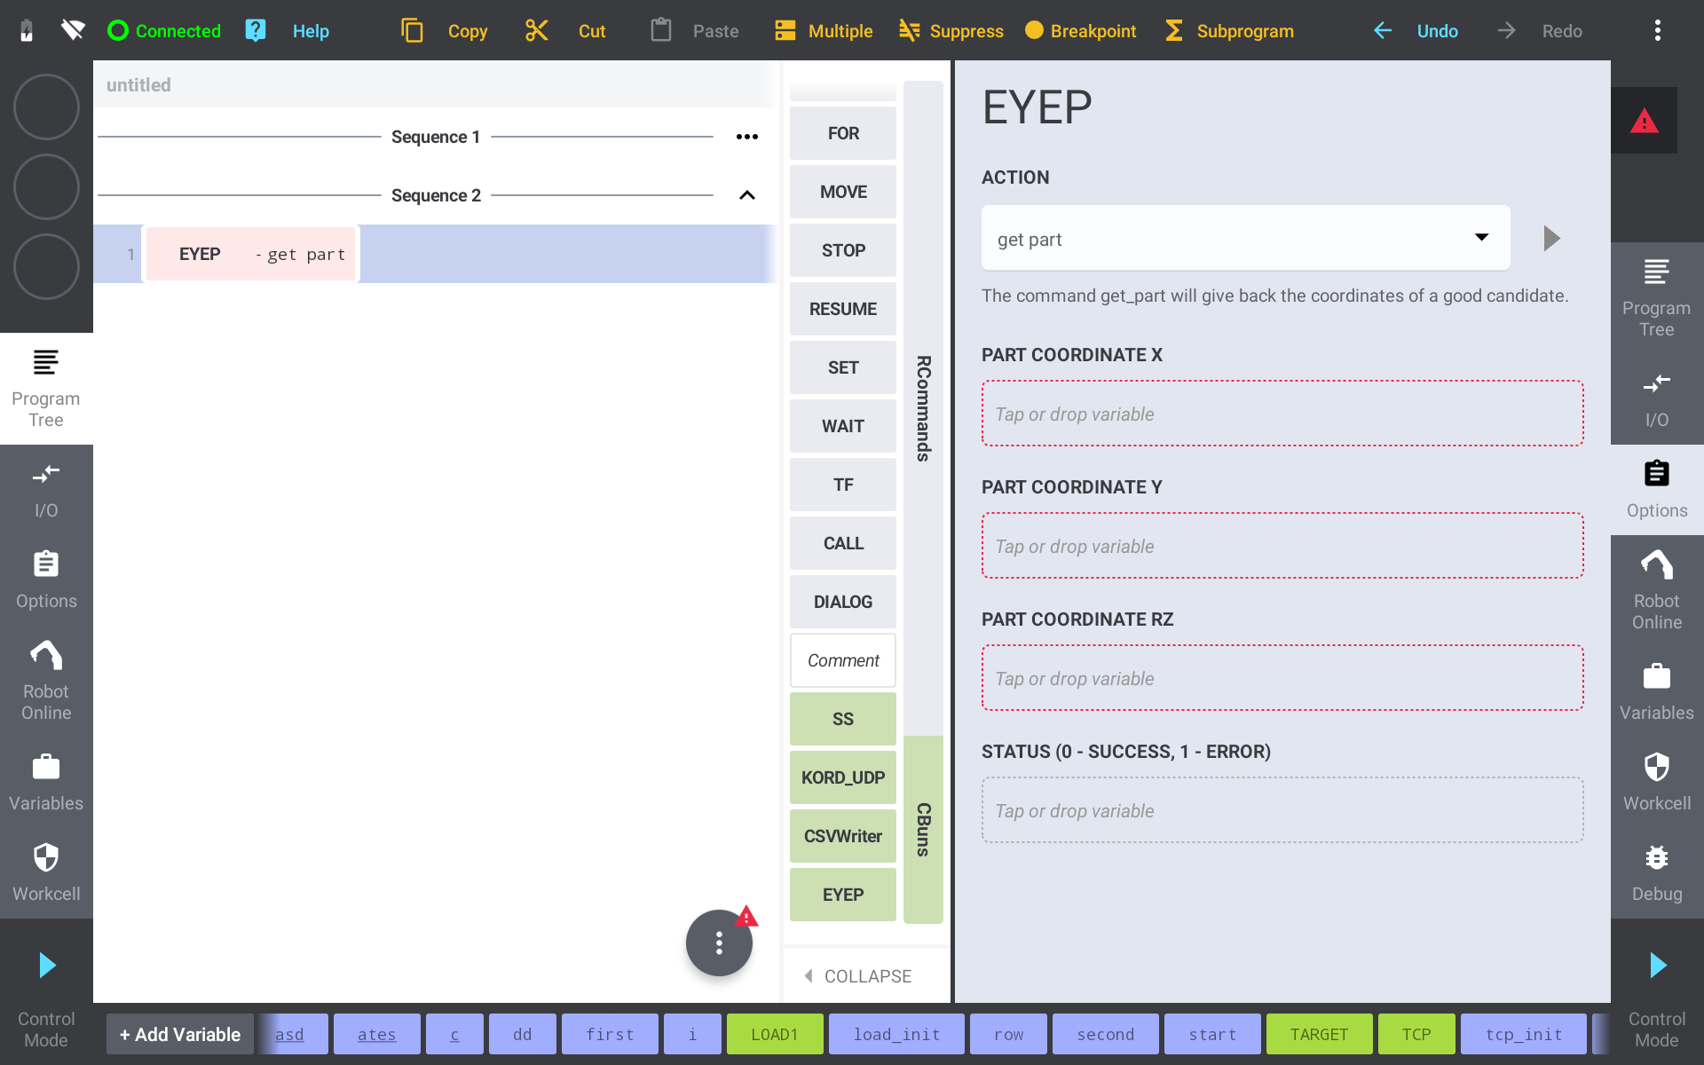Viewport: 1704px width, 1065px height.
Task: Tap the Part Coordinate X variable field
Action: click(1282, 414)
